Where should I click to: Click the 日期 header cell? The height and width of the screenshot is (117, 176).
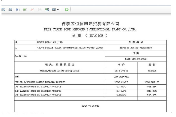point(136,53)
